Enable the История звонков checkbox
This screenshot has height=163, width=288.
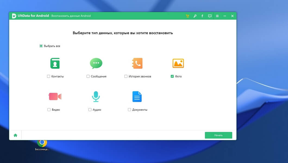tap(126, 76)
